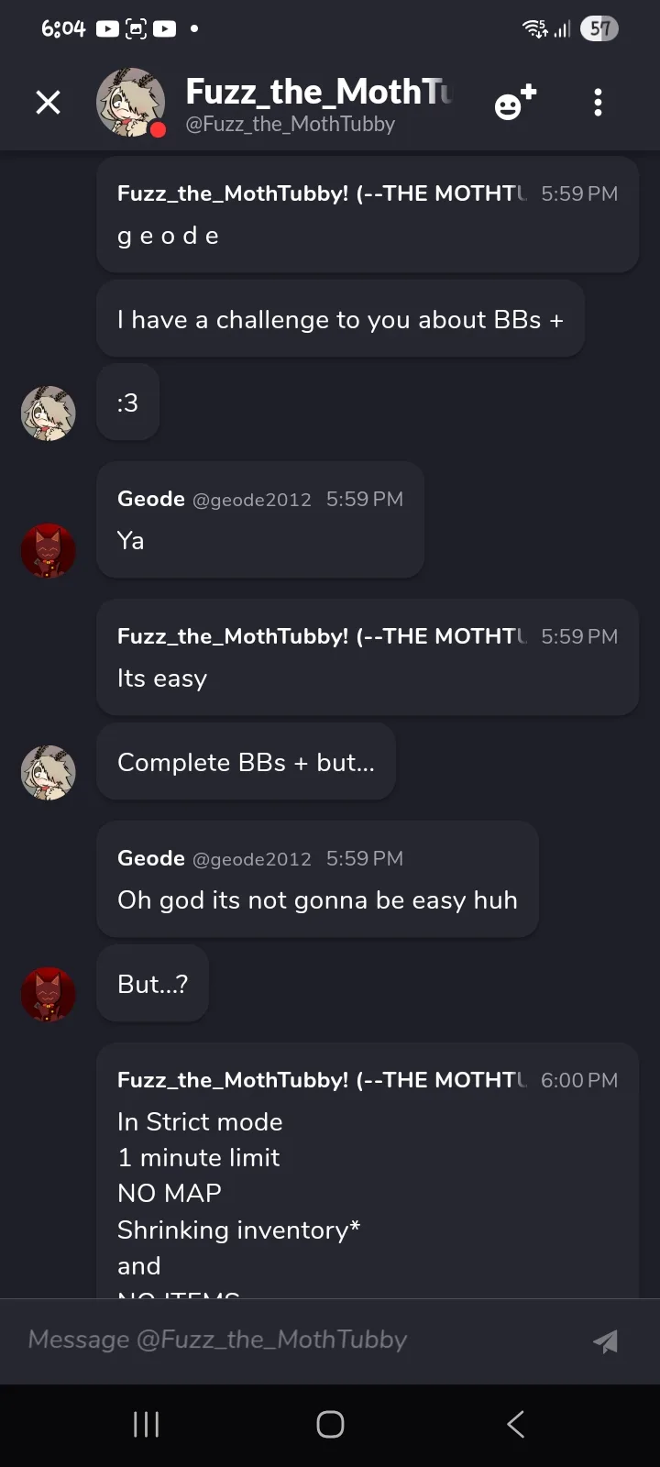
Task: Select the 'Its easy' message bubble
Action: pos(368,657)
